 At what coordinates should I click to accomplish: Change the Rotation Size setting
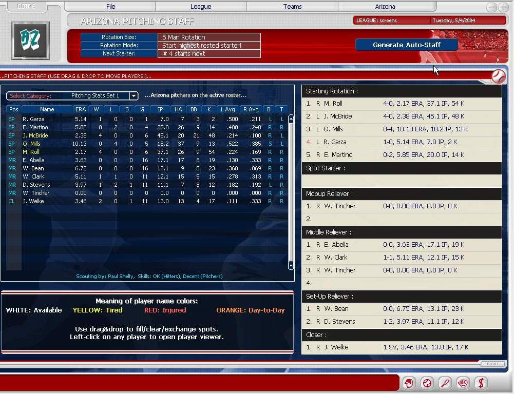(208, 37)
